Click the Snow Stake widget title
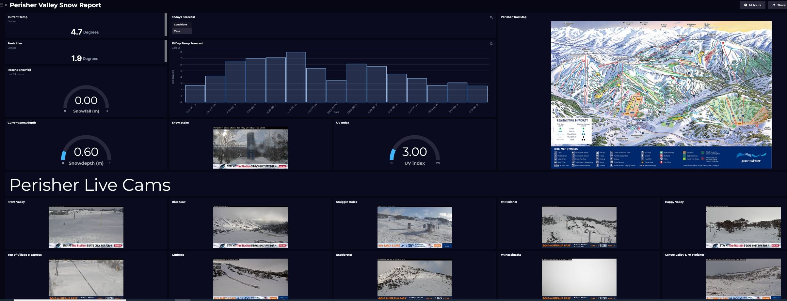 [180, 123]
